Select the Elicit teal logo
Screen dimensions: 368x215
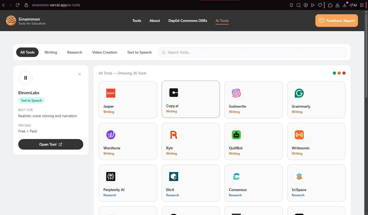173,176
